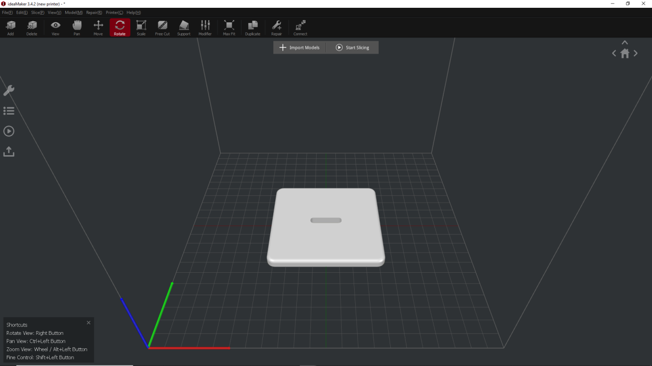Open the list sidebar icon
The width and height of the screenshot is (652, 366).
(x=9, y=111)
